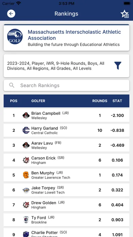Open the favorites star list icon
The image size is (133, 237).
click(x=125, y=14)
